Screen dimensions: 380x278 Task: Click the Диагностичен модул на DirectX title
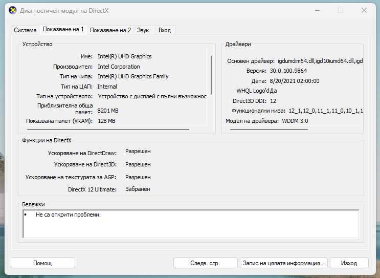point(64,11)
